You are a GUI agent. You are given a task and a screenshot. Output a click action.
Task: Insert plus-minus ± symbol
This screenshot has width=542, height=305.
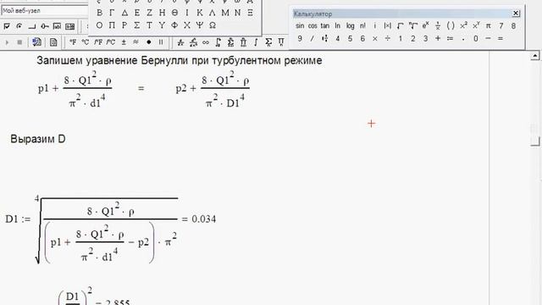tap(124, 42)
